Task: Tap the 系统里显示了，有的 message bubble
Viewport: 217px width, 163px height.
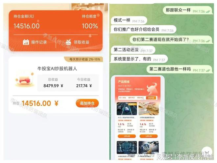Action: click(139, 59)
